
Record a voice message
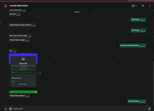pos(149,109)
